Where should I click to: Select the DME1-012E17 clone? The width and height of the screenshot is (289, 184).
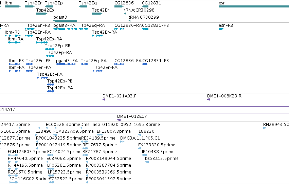[203, 120]
